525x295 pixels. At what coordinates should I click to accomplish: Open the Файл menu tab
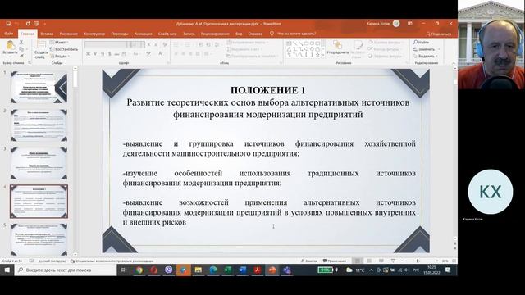(9, 34)
